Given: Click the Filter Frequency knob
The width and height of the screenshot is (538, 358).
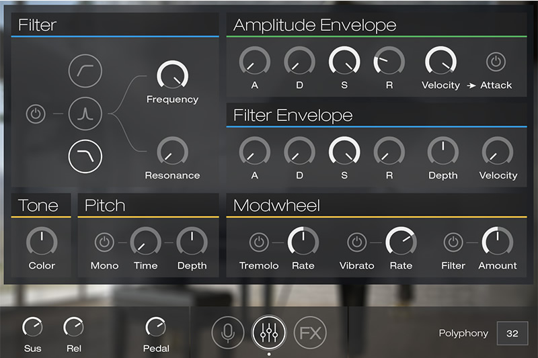Looking at the screenshot, I should (173, 76).
